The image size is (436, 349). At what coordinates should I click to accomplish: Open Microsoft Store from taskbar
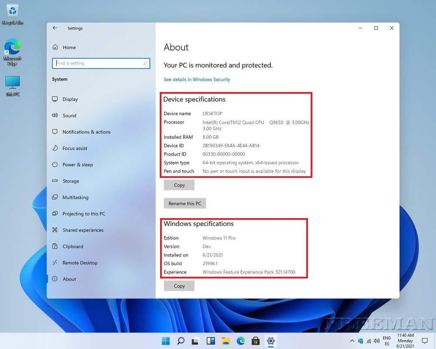(x=255, y=341)
